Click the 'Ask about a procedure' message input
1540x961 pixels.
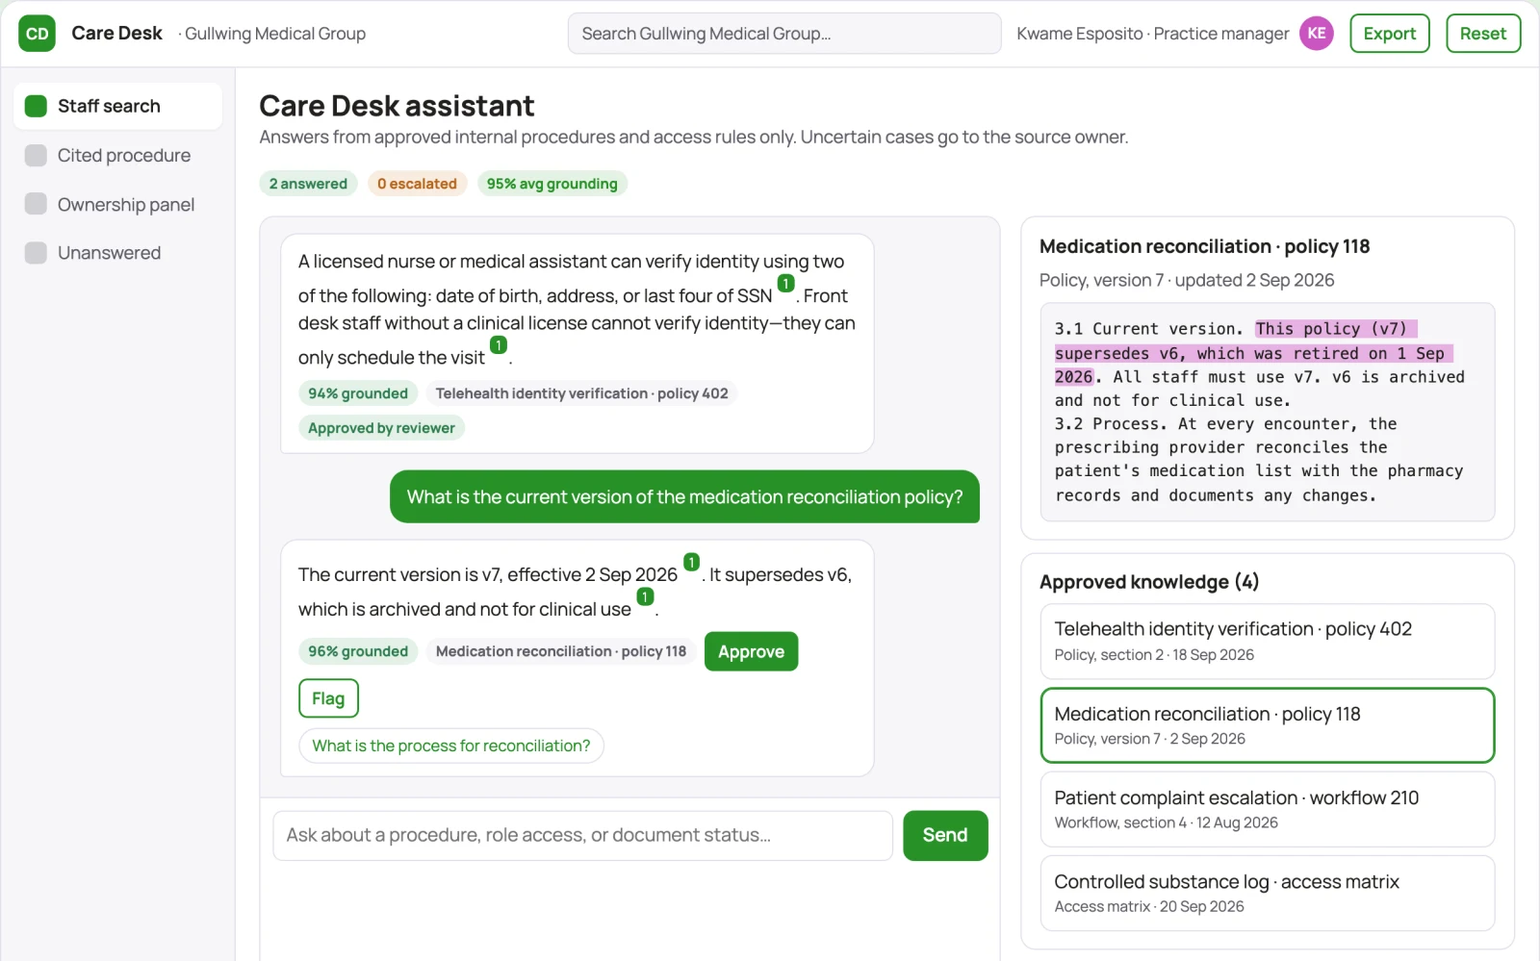582,835
